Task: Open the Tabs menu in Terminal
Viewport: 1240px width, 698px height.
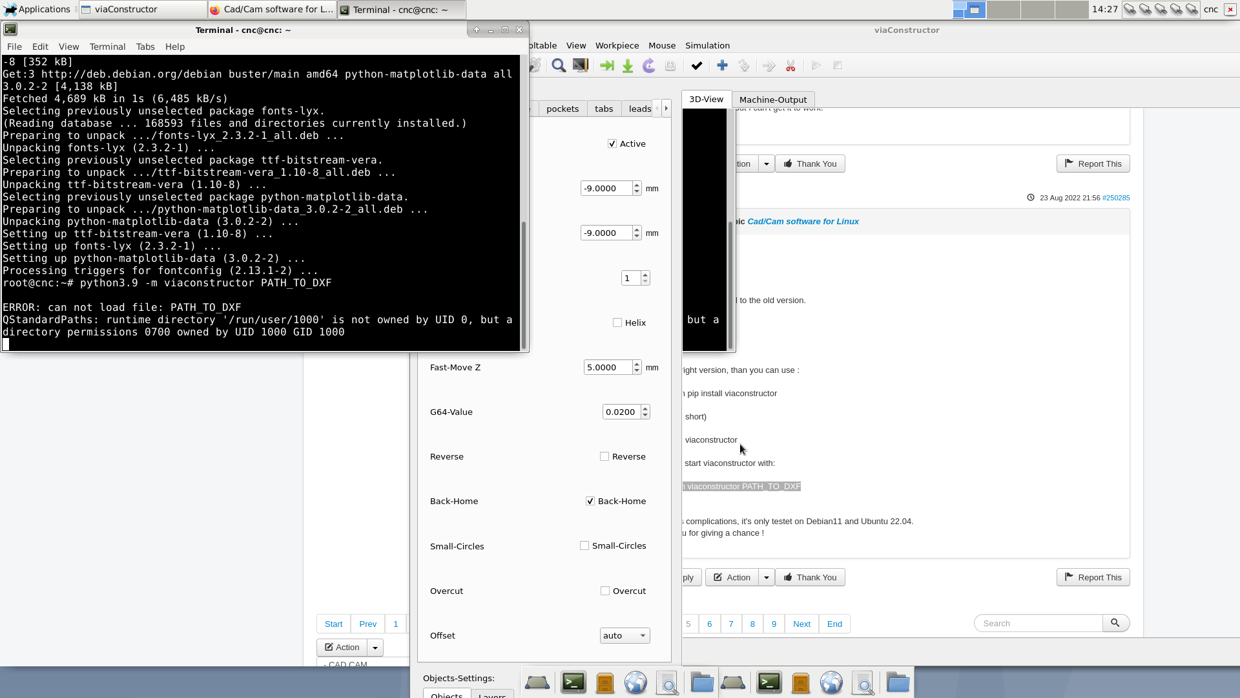Action: 145,47
